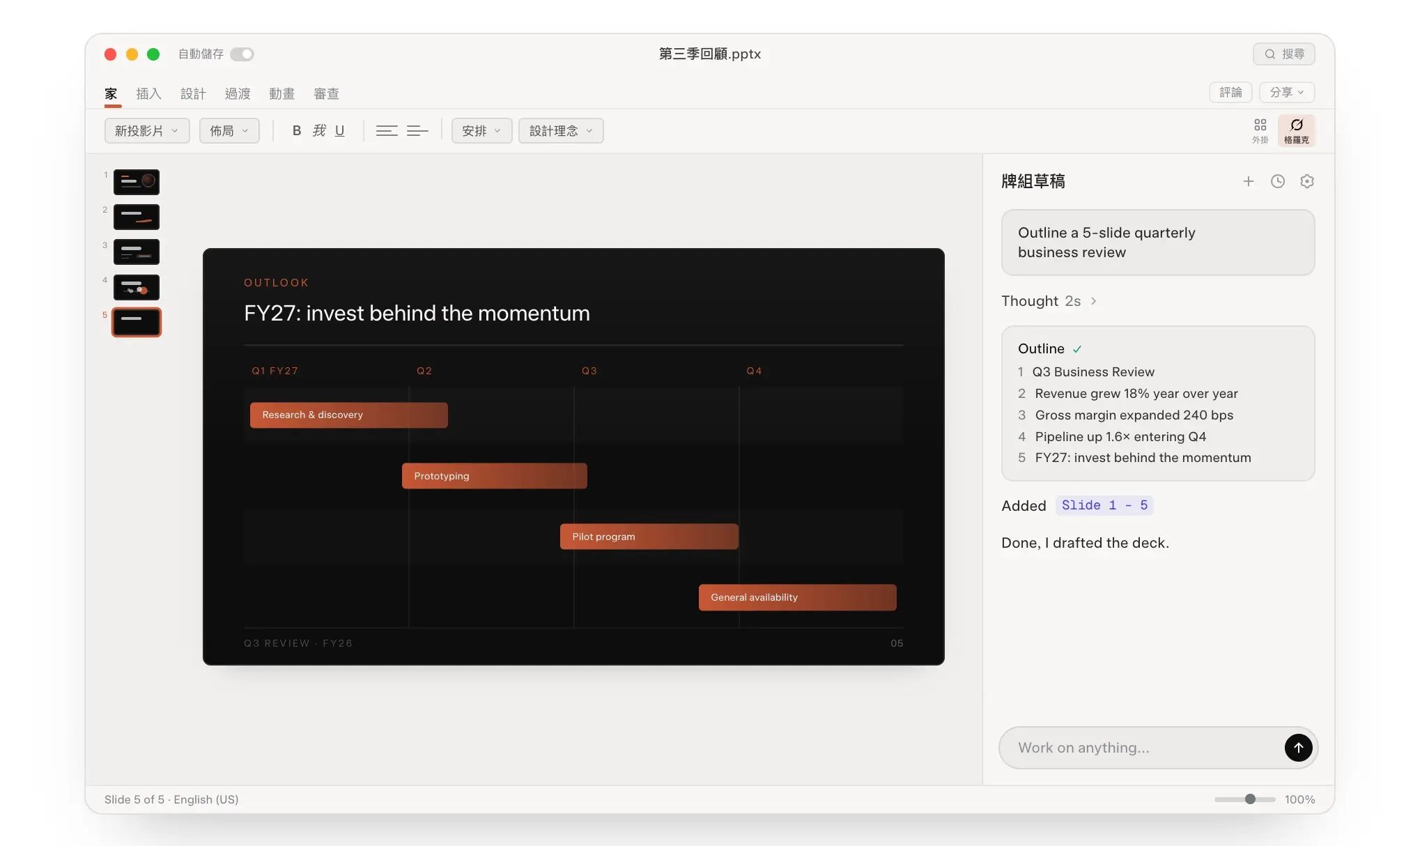Click the OUTLOOK label on slide
Screen dimensions: 1413x846
click(x=276, y=282)
